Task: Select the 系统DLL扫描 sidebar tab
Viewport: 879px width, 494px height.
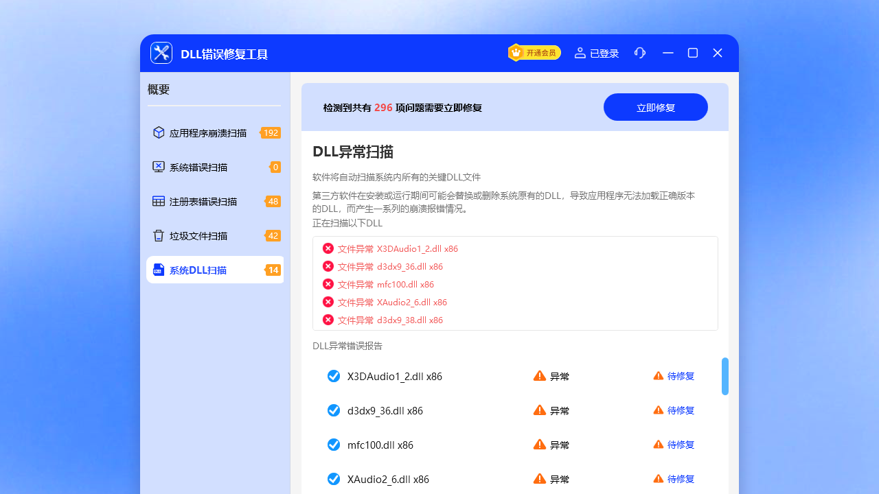Action: click(x=215, y=270)
